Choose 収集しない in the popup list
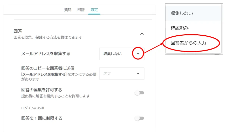The height and width of the screenshot is (136, 229). (x=182, y=13)
